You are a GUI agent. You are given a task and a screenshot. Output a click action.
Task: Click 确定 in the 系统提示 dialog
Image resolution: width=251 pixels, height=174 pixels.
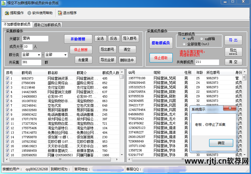click(x=221, y=143)
